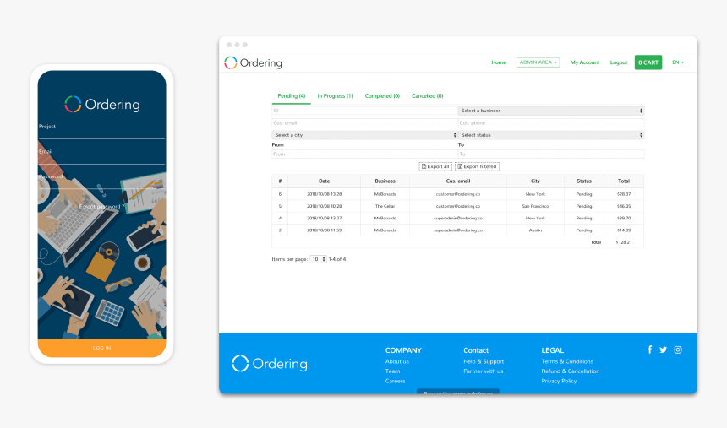Switch to the In Progress (1) tab
Screen dimensions: 727x428
tap(335, 96)
